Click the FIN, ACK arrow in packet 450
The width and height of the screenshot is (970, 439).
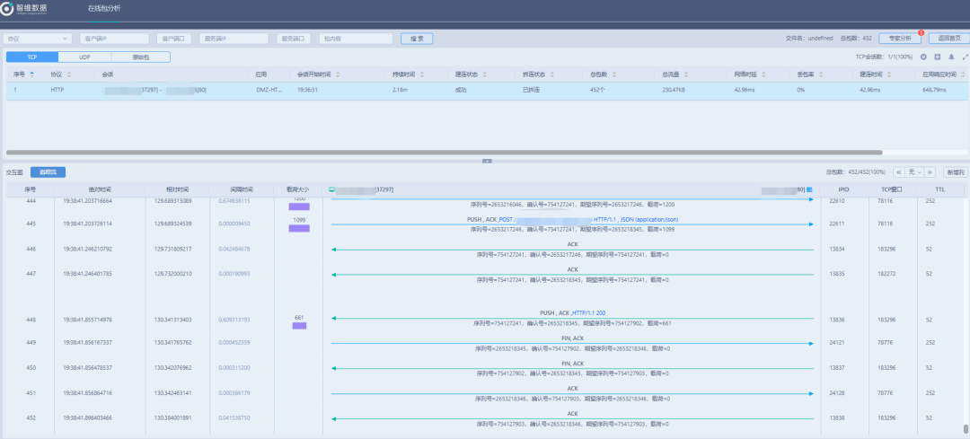(x=572, y=368)
